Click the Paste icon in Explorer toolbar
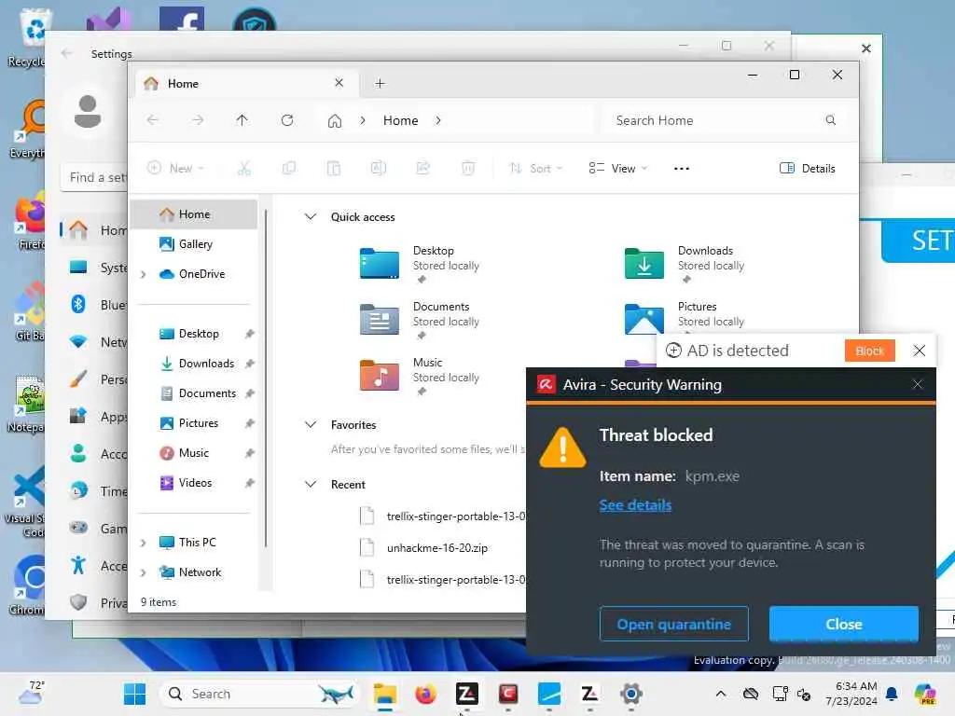955x716 pixels. click(334, 169)
